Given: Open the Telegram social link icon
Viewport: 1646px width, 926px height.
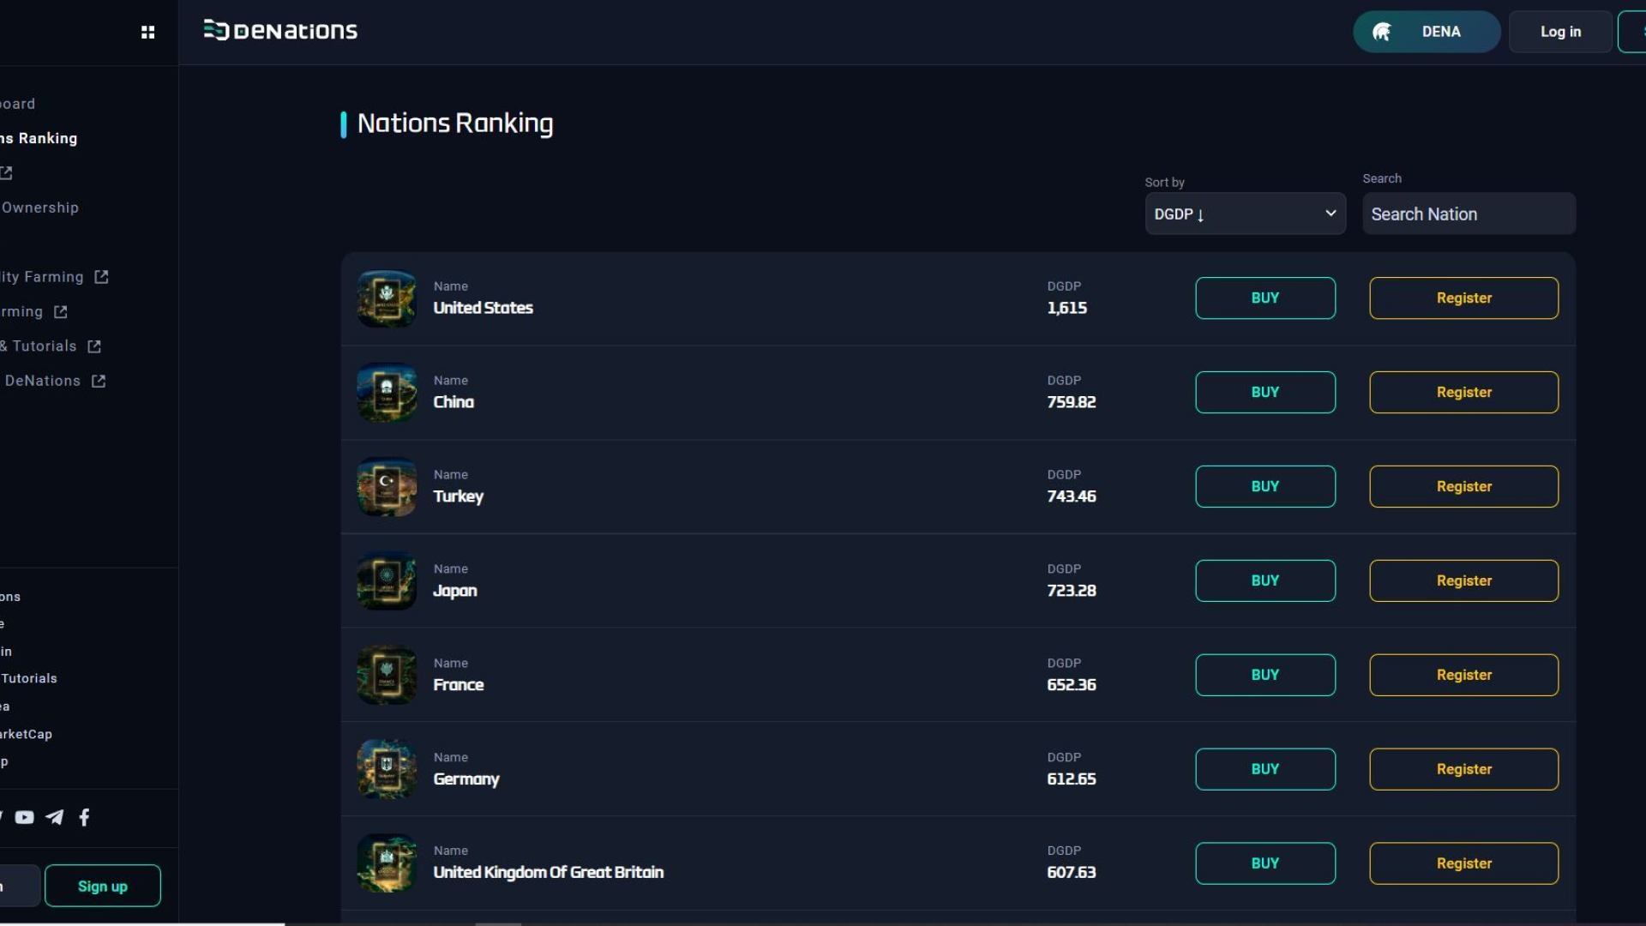Looking at the screenshot, I should pos(55,817).
